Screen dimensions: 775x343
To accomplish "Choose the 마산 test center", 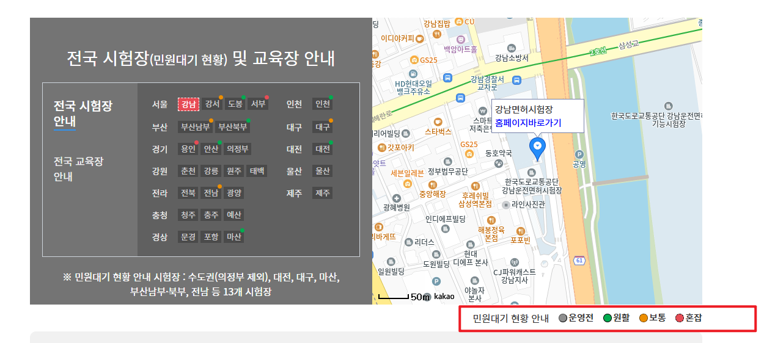I will [234, 237].
